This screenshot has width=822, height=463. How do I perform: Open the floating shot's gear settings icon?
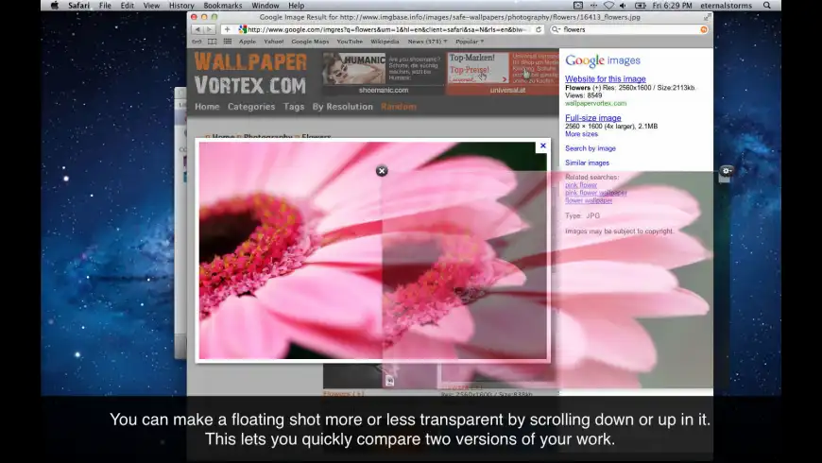tap(726, 170)
